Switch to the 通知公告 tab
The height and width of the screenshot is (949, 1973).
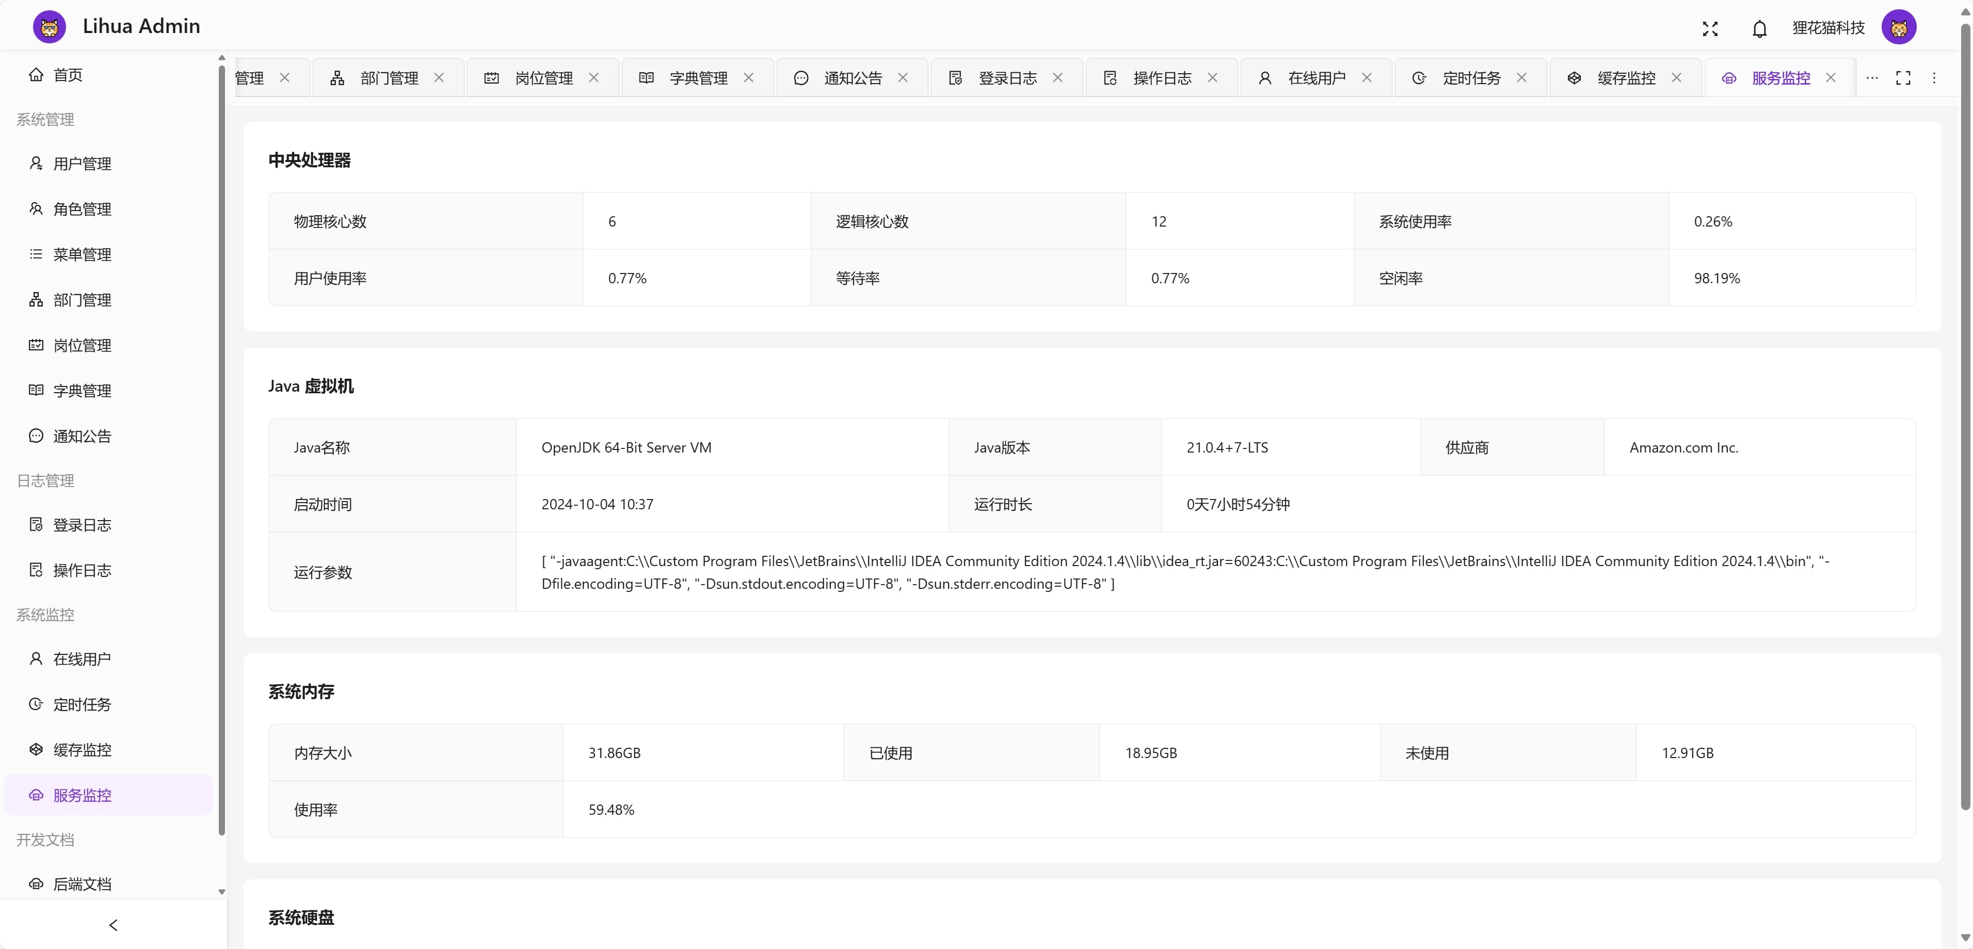(853, 78)
